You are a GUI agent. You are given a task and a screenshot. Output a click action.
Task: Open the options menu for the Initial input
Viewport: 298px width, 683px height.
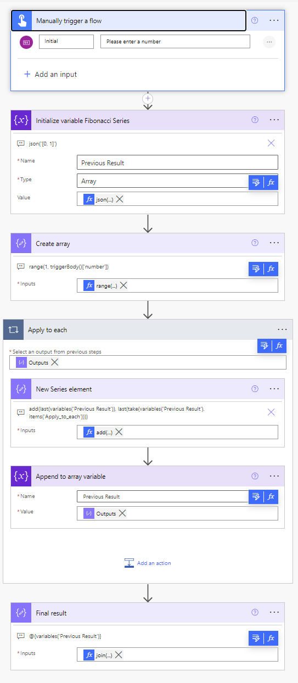click(269, 42)
